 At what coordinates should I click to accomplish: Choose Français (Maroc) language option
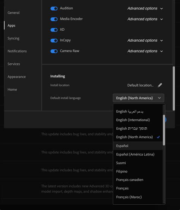pyautogui.click(x=138, y=197)
